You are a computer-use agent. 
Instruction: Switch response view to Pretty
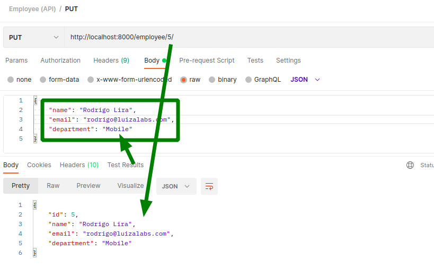click(21, 186)
